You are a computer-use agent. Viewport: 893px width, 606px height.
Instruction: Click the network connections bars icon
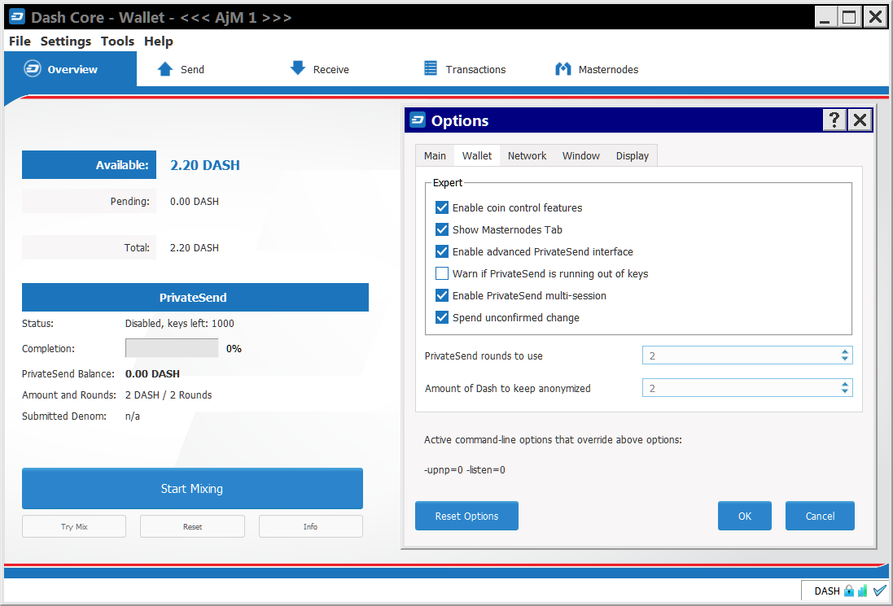click(x=862, y=591)
